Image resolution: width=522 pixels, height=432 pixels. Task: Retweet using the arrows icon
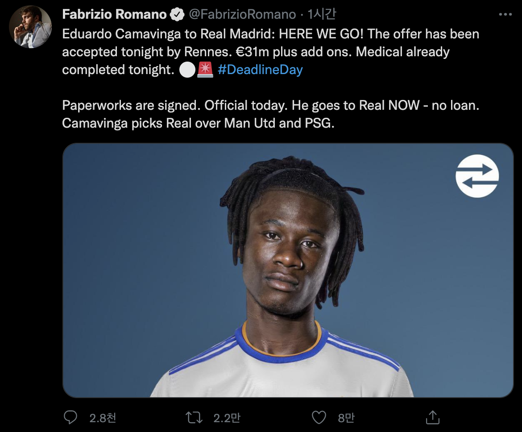click(x=194, y=417)
